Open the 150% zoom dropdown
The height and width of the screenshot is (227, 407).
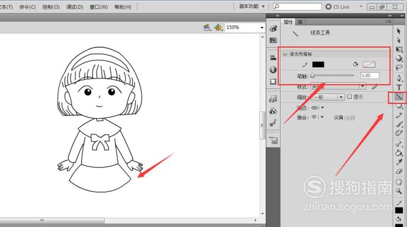click(x=262, y=28)
